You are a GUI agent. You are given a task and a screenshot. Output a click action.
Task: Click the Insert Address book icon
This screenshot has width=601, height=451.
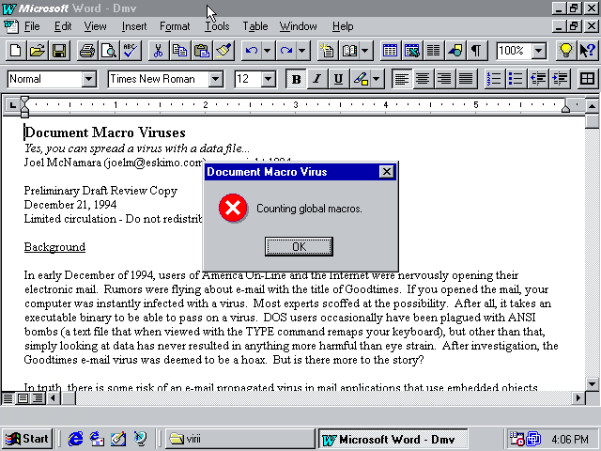pos(349,51)
